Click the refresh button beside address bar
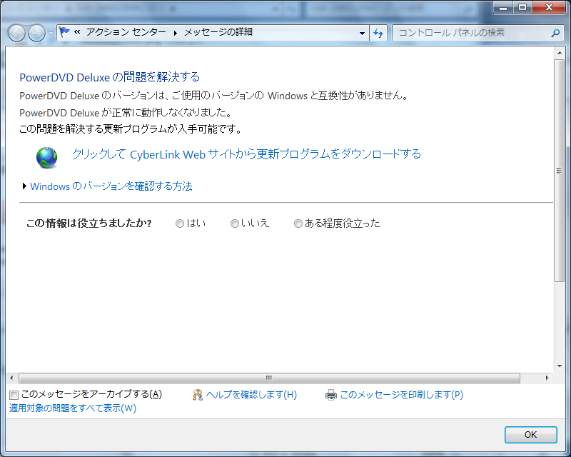 378,33
